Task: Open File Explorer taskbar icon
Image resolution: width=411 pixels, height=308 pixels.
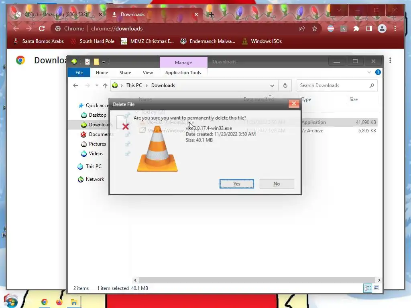Action: point(74,302)
